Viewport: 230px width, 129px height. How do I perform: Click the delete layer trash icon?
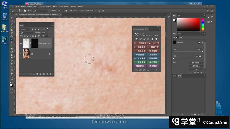tap(50, 74)
